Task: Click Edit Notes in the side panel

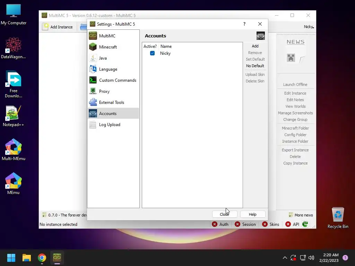Action: [x=295, y=99]
